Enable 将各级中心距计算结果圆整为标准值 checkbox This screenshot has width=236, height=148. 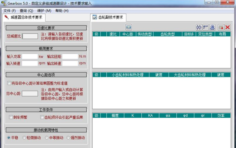tap(9, 83)
